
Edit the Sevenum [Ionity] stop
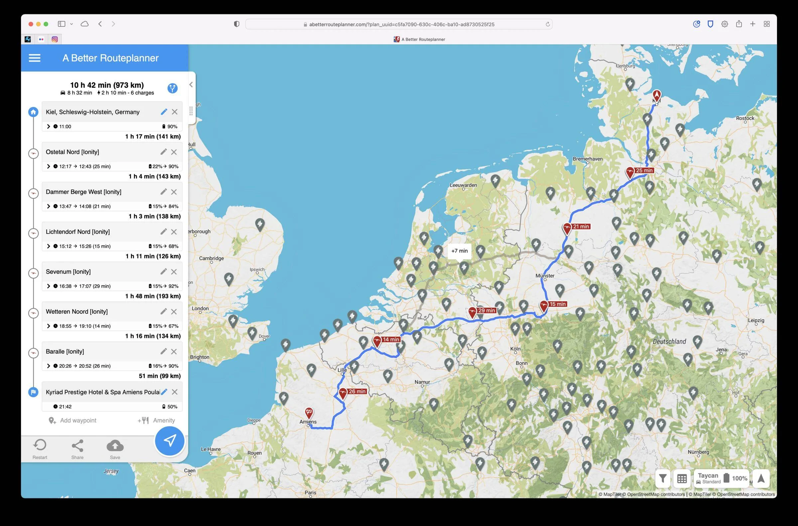[x=163, y=272]
